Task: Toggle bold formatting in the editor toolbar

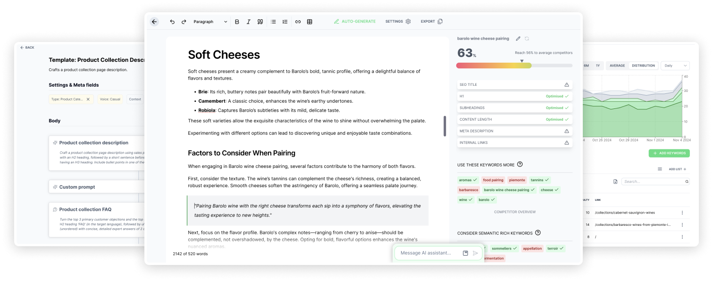Action: point(236,21)
